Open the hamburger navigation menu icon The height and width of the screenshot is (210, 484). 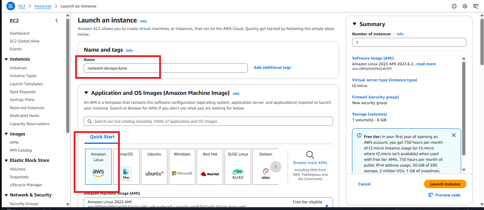(x=11, y=6)
